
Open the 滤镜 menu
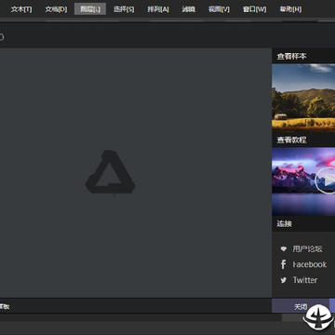pos(189,9)
